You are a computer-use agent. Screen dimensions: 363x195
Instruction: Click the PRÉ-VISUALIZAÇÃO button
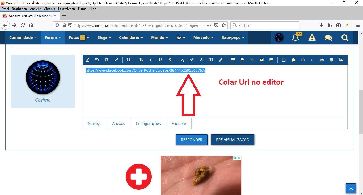[x=233, y=140]
